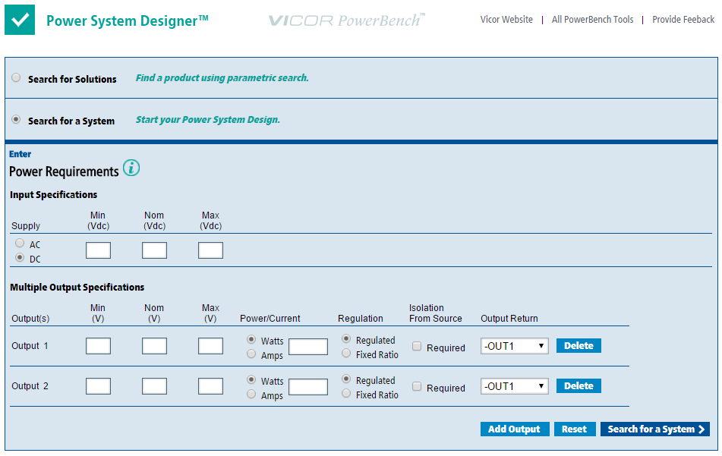Image resolution: width=722 pixels, height=456 pixels.
Task: Check Isolation Required for Output 2
Action: [417, 386]
